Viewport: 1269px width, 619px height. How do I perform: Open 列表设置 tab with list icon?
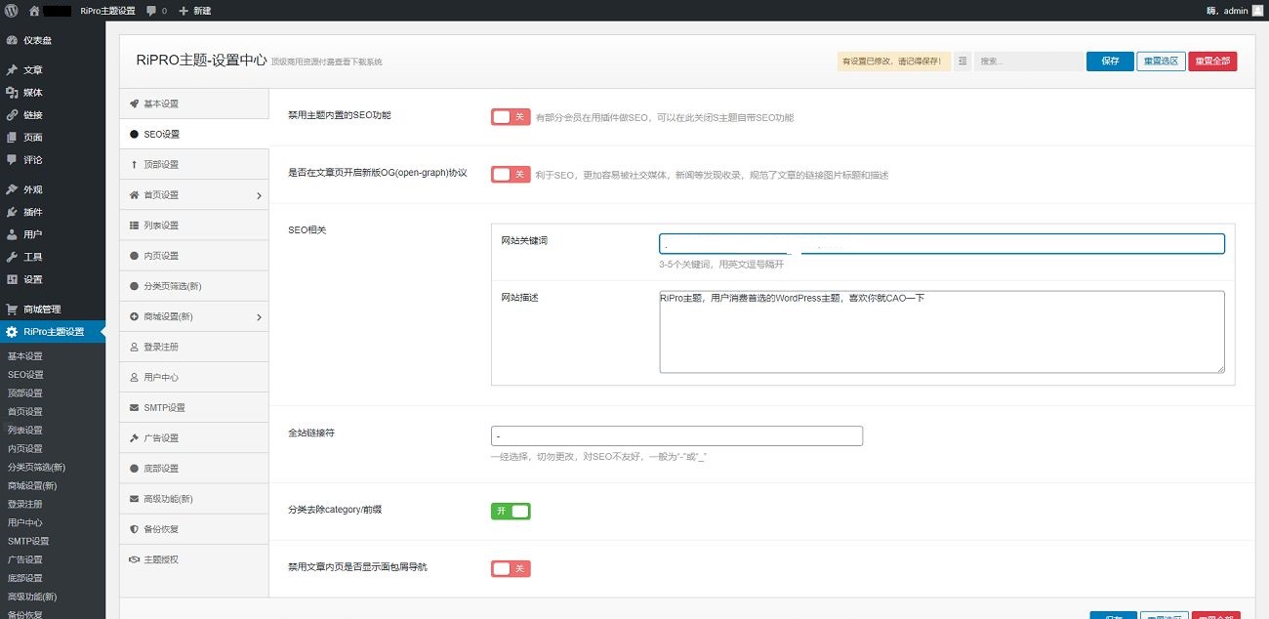tap(193, 226)
